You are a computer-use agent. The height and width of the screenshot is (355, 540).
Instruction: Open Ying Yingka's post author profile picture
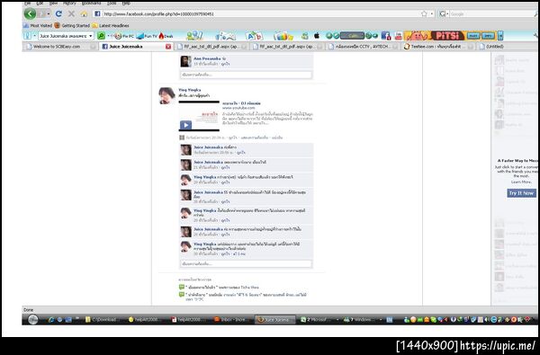pyautogui.click(x=167, y=95)
